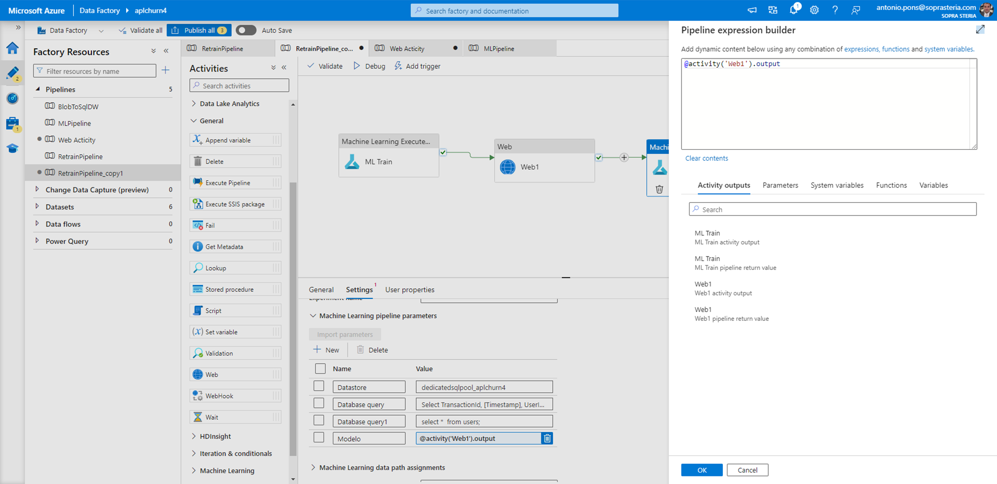Check the Database query1 row checkbox
The height and width of the screenshot is (484, 997).
319,420
